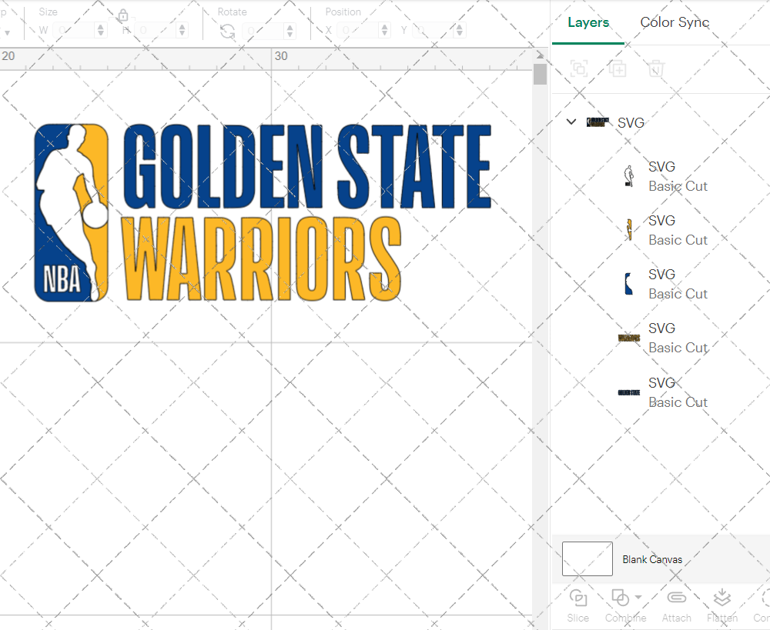Click the Width stepper arrows

(101, 31)
